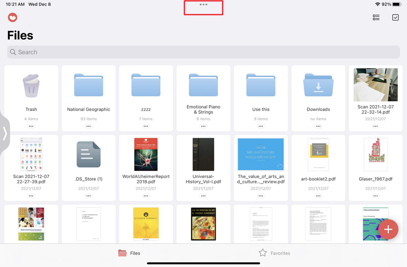Show more options for WorldAlzheimerReport2018.pdf
The image size is (407, 267).
[146, 196]
